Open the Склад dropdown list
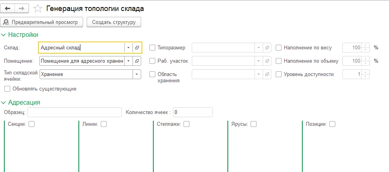The height and width of the screenshot is (172, 389). pyautogui.click(x=129, y=47)
